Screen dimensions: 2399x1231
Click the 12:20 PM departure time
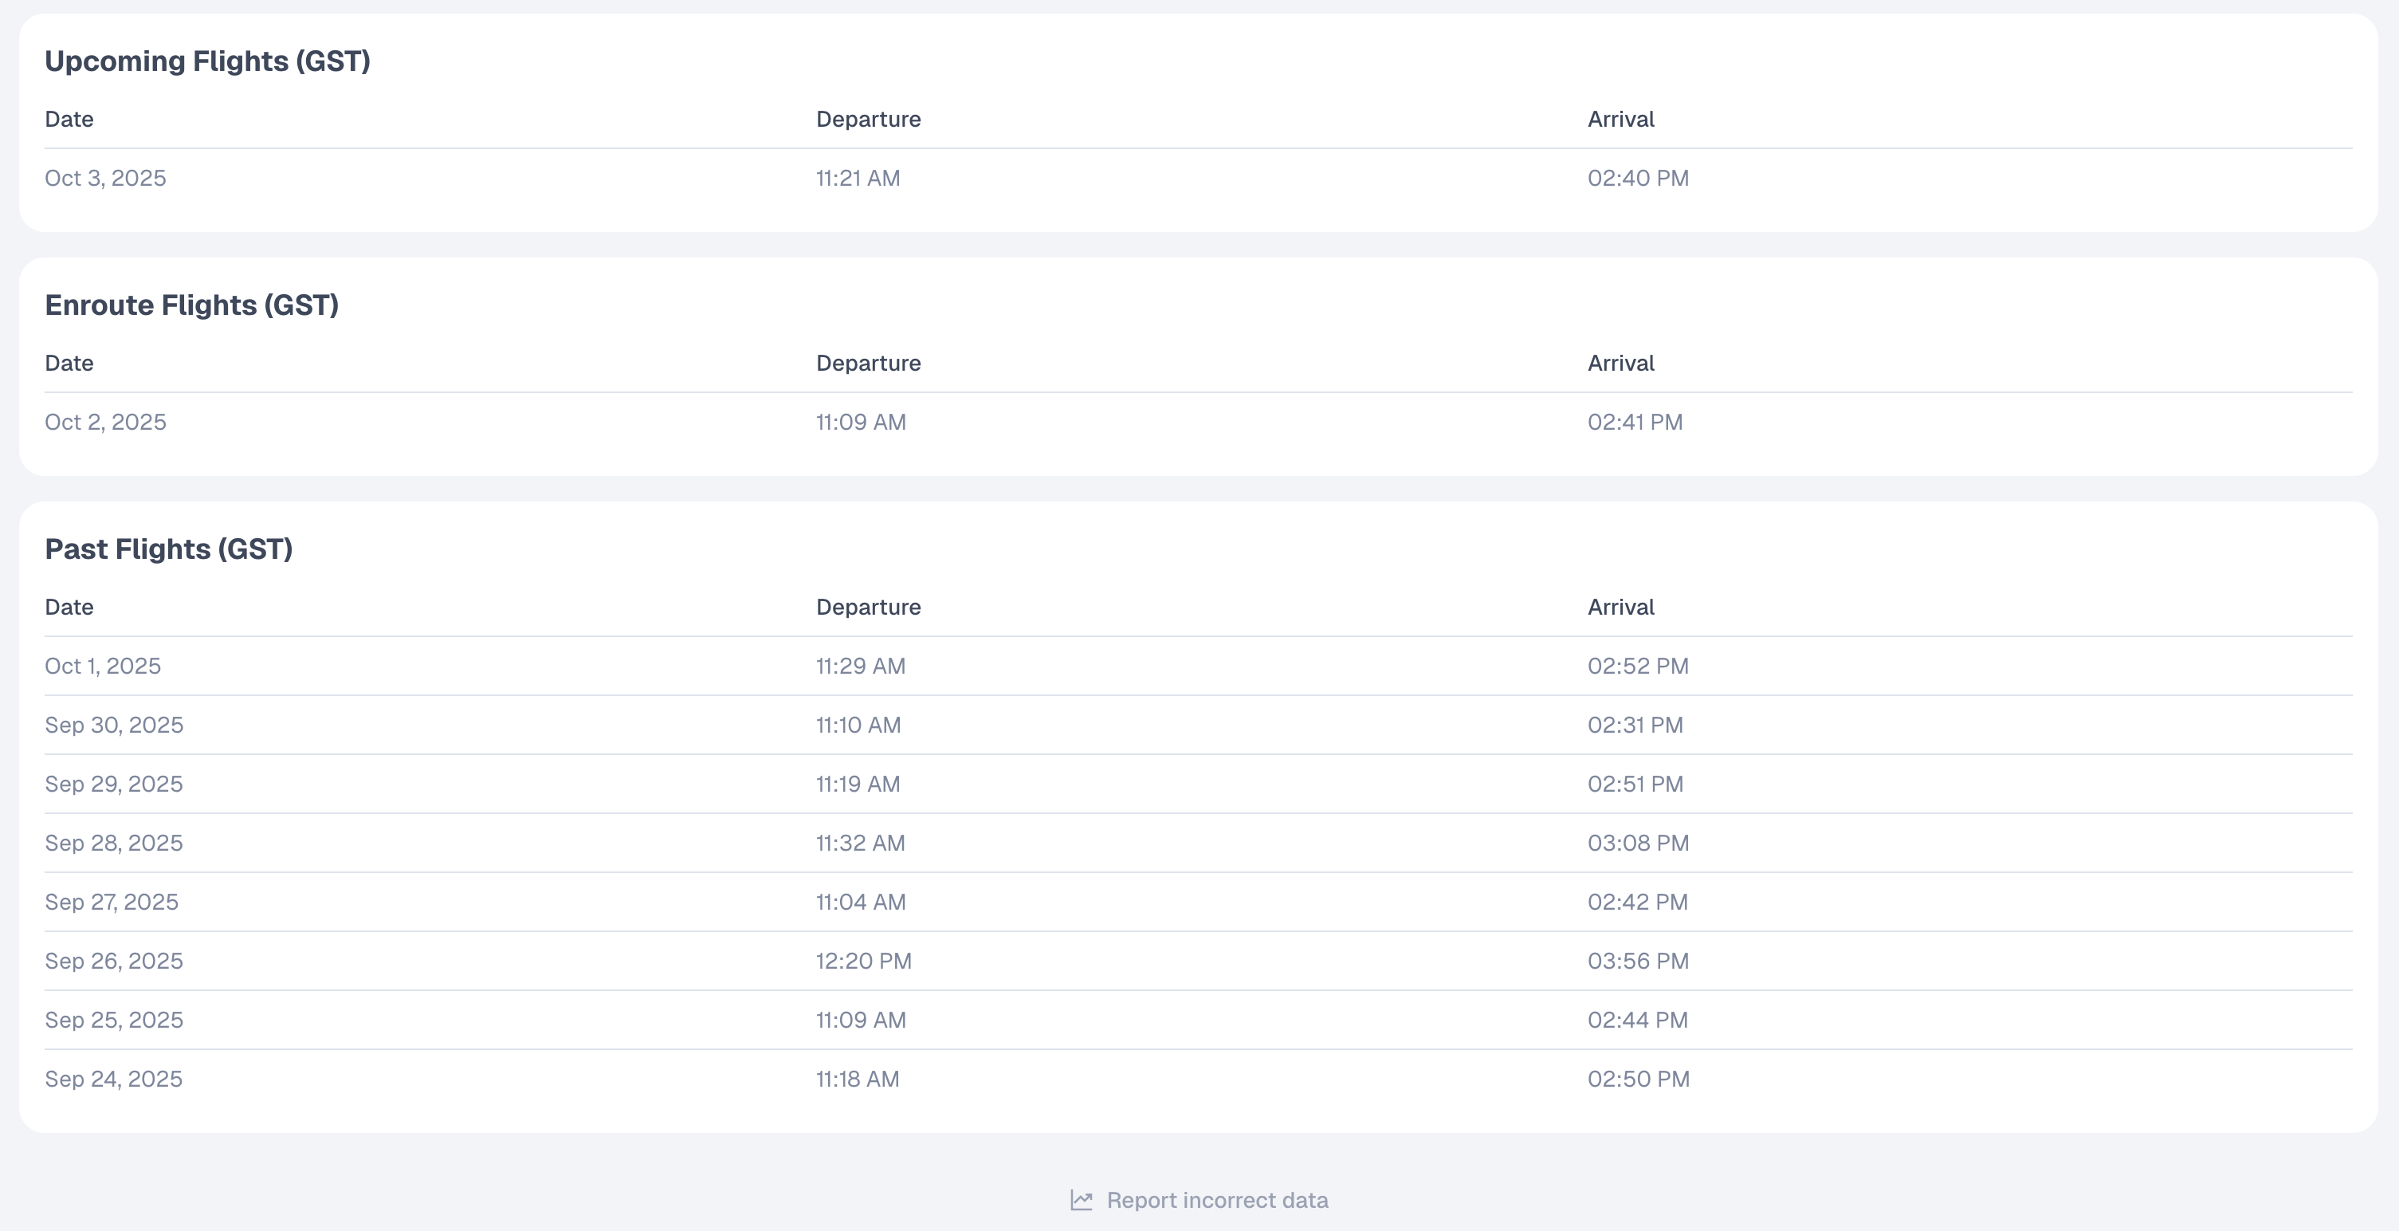[x=863, y=961]
